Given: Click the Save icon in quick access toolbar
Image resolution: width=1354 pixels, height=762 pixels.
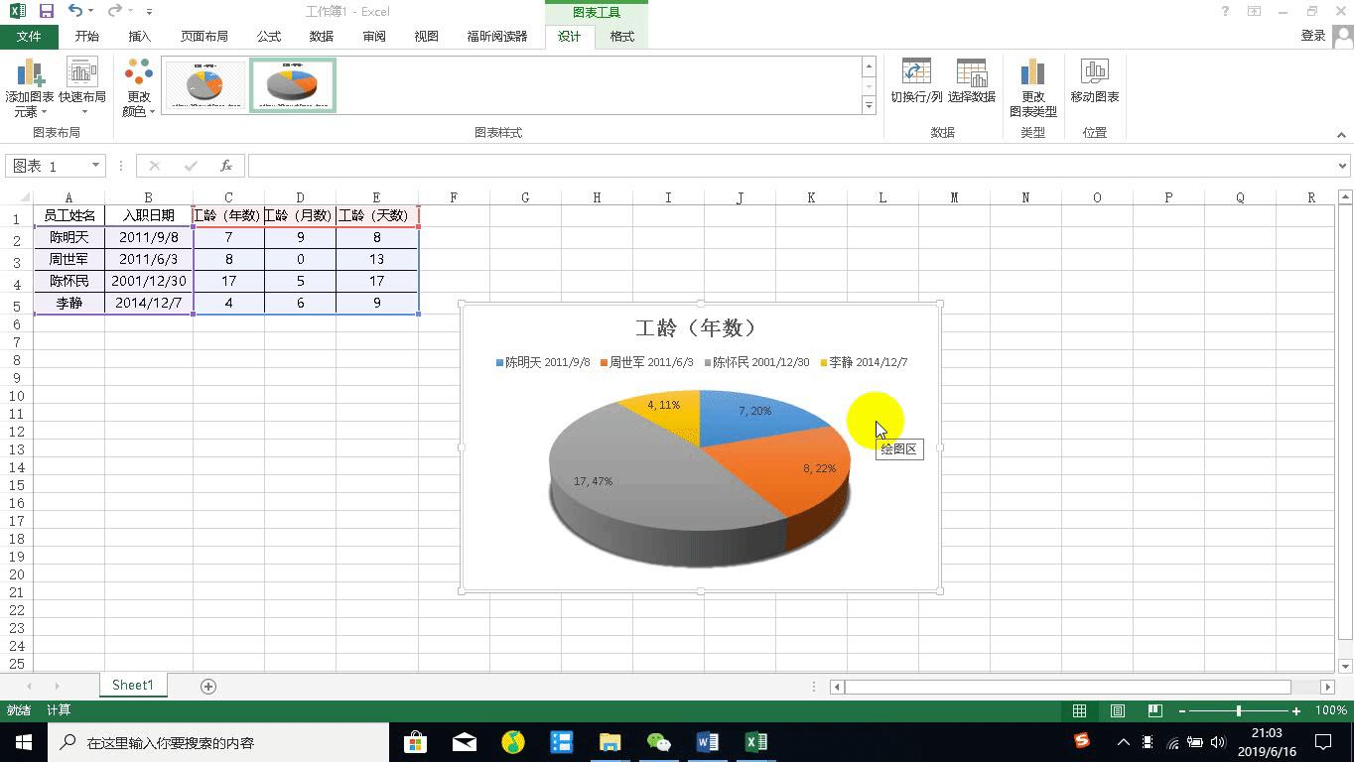Looking at the screenshot, I should pyautogui.click(x=47, y=11).
